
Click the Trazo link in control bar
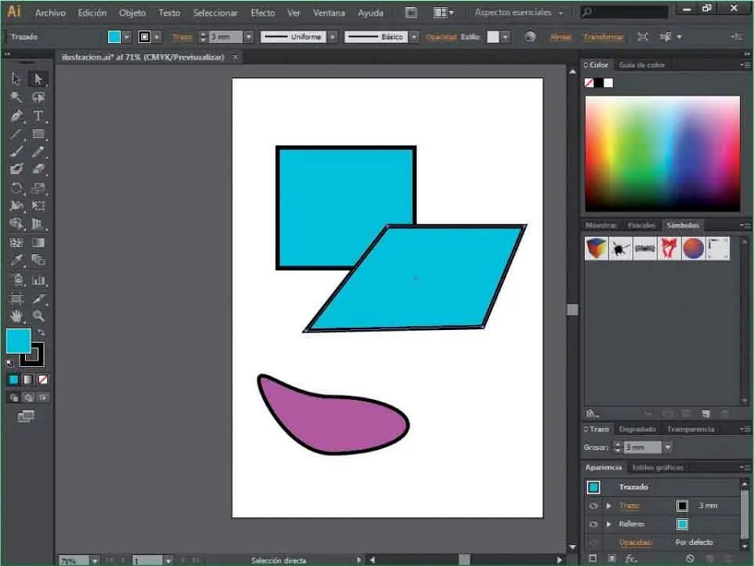[182, 37]
